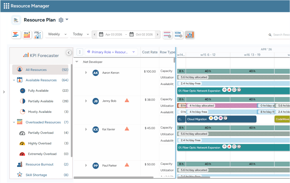Click the Resource Plan chart icon
The width and height of the screenshot is (290, 183).
pos(16,20)
